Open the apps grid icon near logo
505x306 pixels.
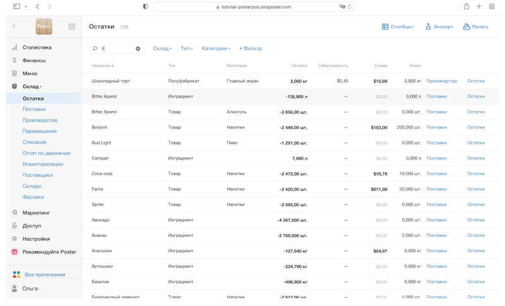click(x=71, y=26)
